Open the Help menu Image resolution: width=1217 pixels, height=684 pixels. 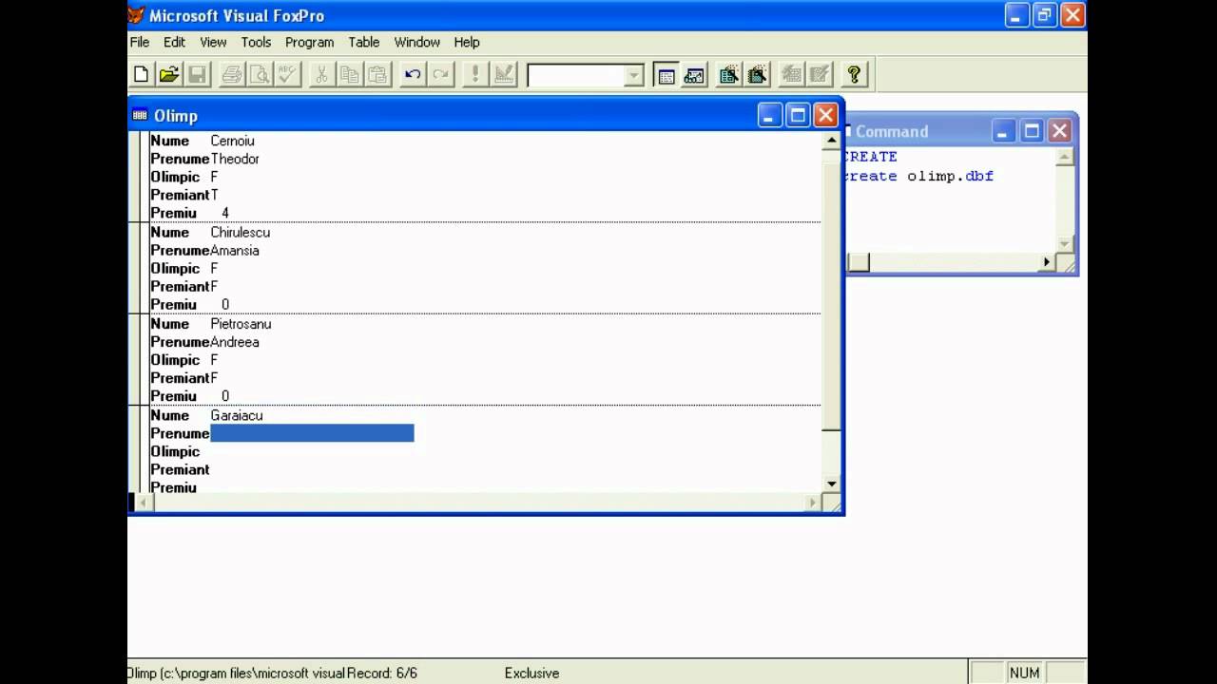pyautogui.click(x=467, y=42)
